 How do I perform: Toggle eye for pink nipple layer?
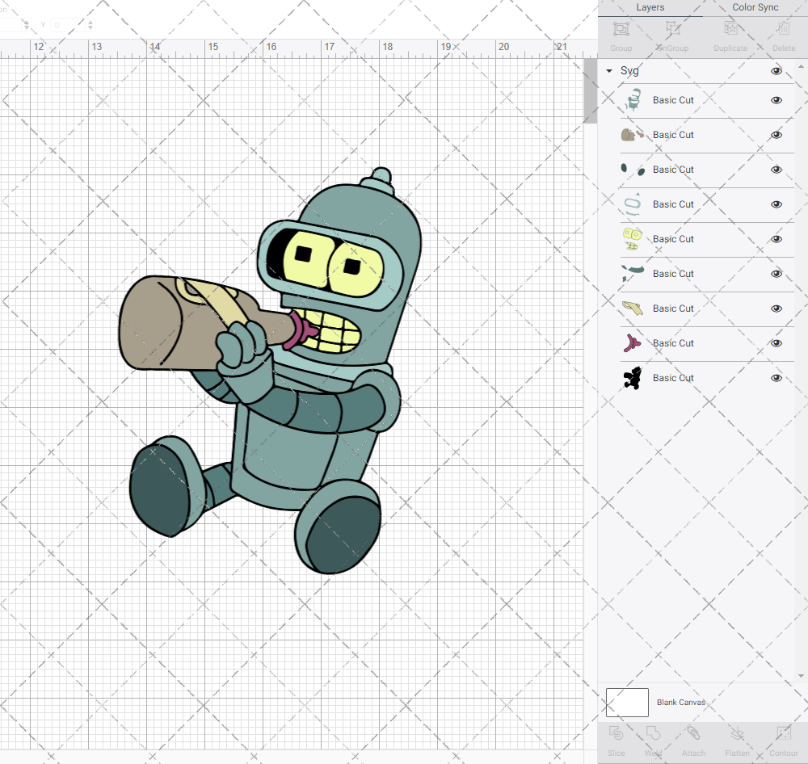(776, 343)
